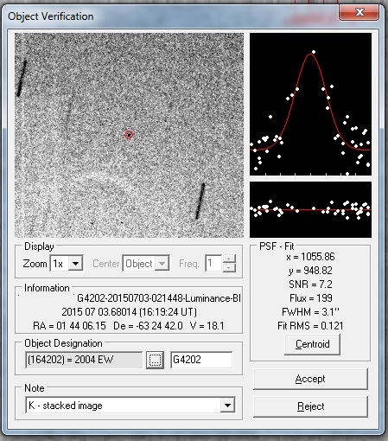
Task: Close the Object Verification dialog
Action: [x=359, y=13]
